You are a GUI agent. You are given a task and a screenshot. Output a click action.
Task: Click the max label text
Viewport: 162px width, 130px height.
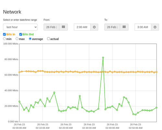pos(22,39)
